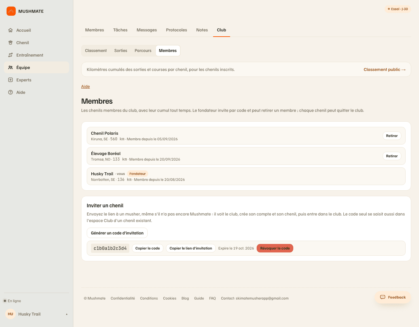Screen dimensions: 419x327
Task: Click the Feedback chat bubble icon
Action: point(383,297)
